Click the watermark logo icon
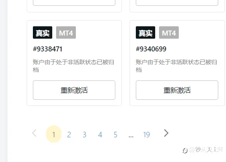Image resolution: width=226 pixels, height=162 pixels. [185, 151]
